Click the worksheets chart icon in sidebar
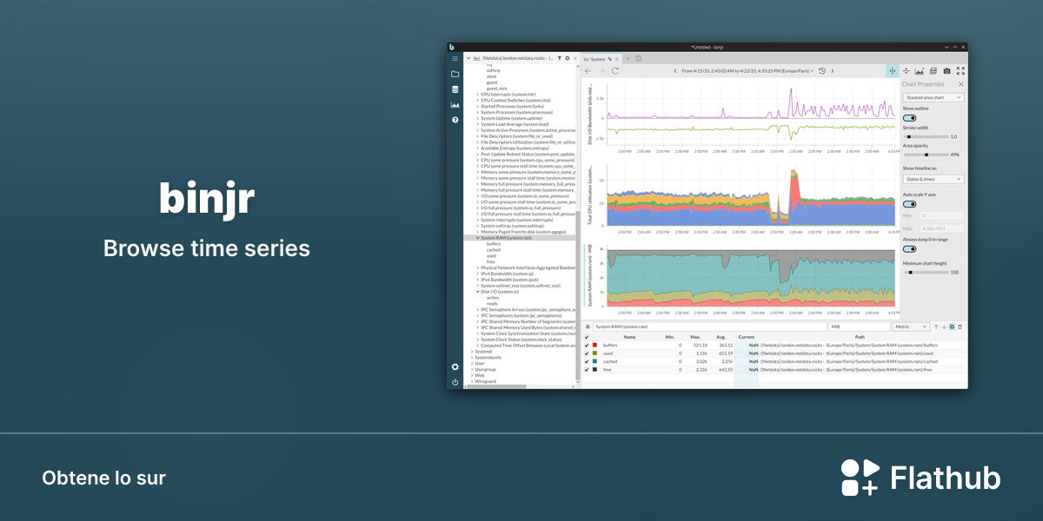 pos(455,104)
